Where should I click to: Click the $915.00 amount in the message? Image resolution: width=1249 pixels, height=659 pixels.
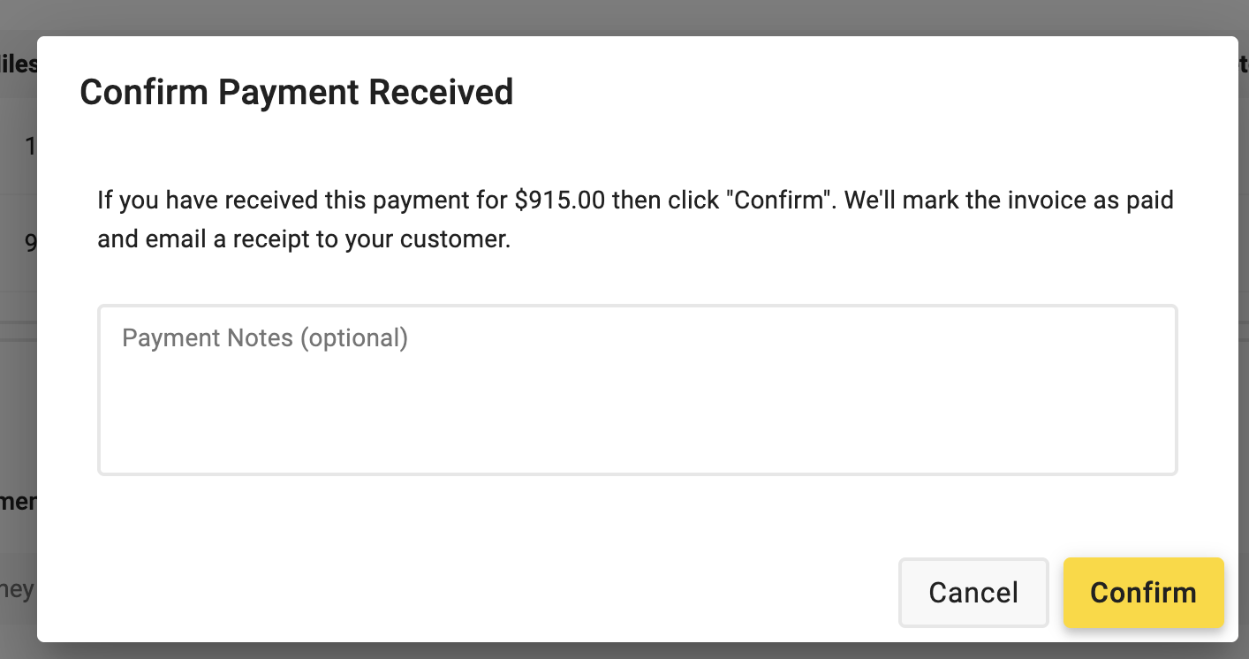(561, 200)
